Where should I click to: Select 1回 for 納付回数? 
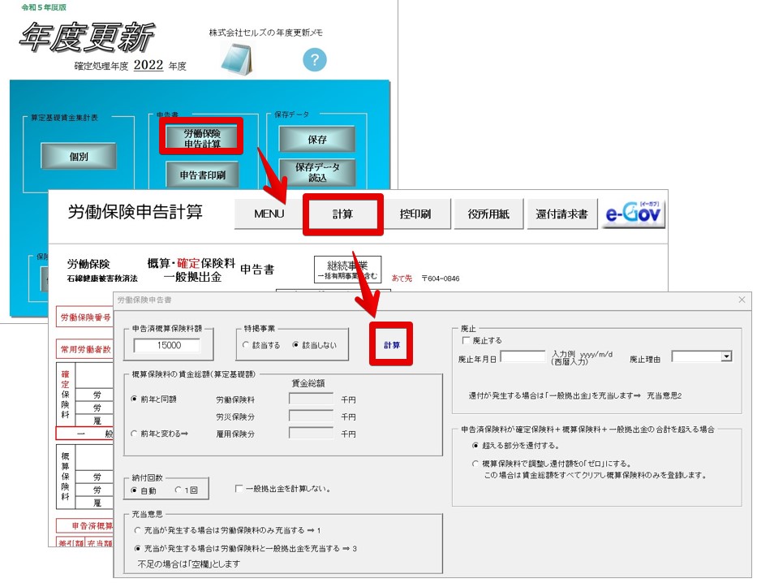pyautogui.click(x=187, y=490)
